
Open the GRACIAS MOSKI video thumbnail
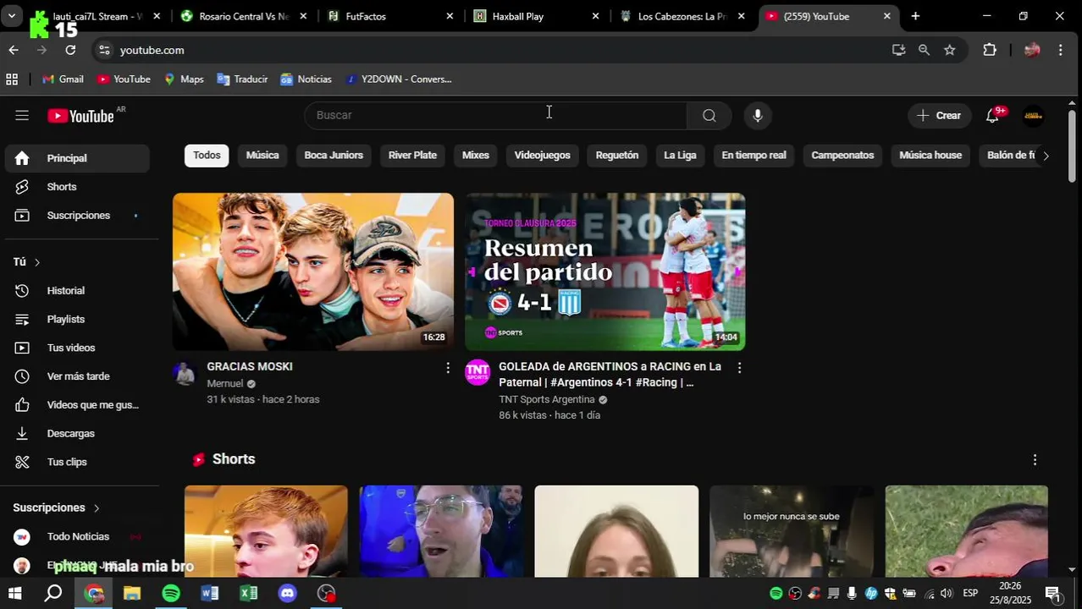click(313, 272)
